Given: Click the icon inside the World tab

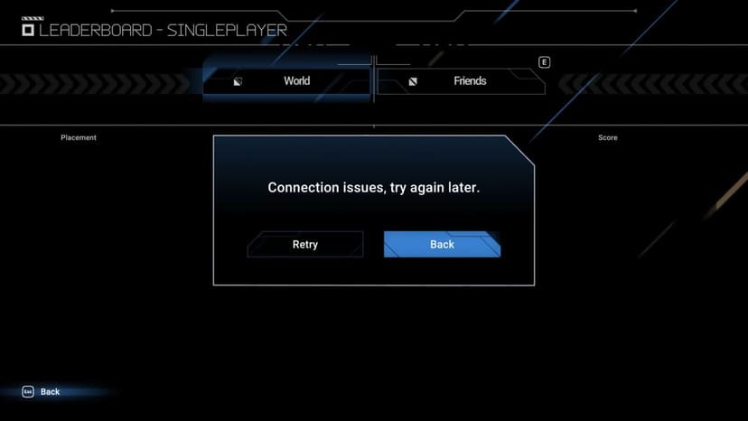Looking at the screenshot, I should point(238,81).
